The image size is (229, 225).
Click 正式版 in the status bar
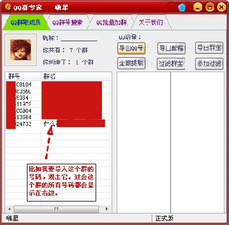click(x=164, y=218)
